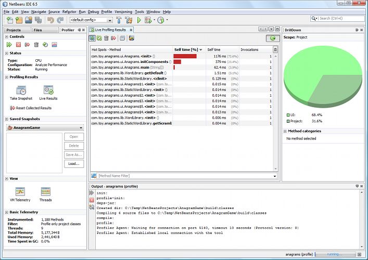Sort by the Self time [%] column
This screenshot has width=368, height=260.
(189, 50)
